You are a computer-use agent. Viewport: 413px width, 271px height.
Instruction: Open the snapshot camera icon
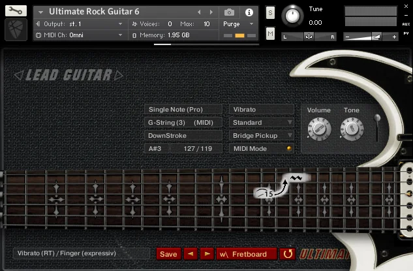229,12
